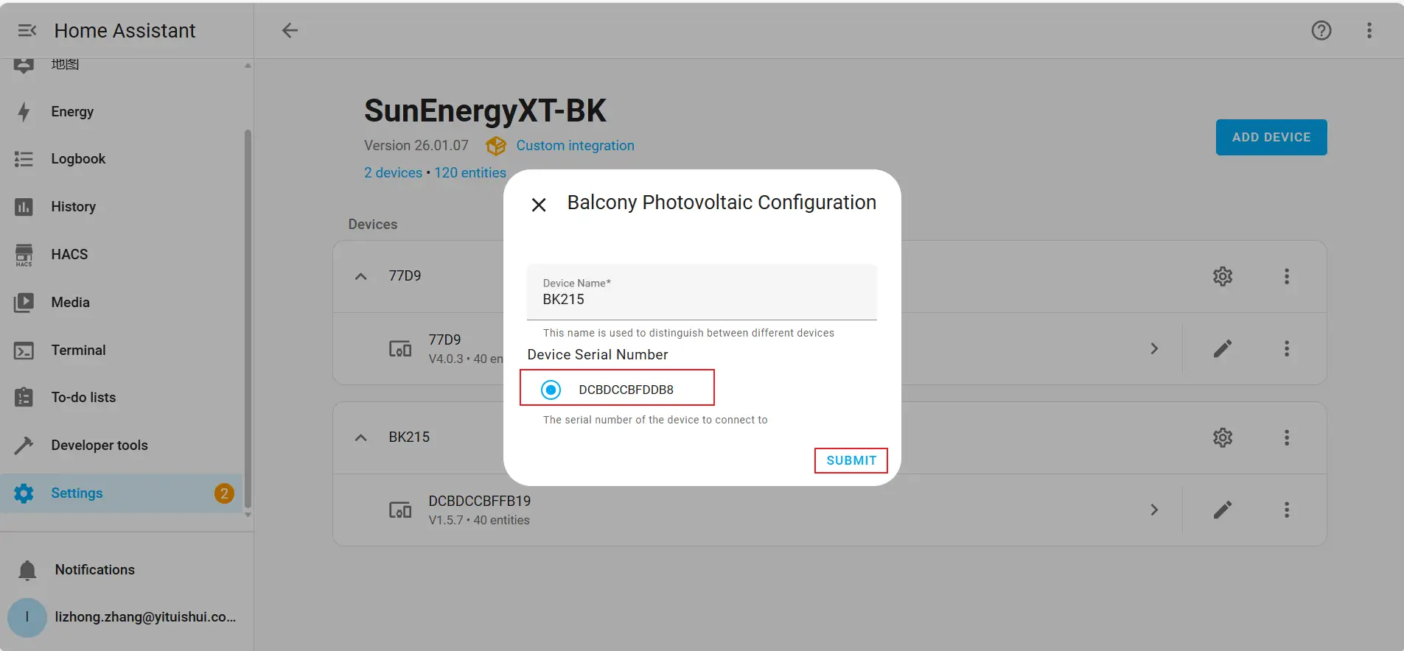Open three-dot menu for BK215 entry
This screenshot has width=1404, height=651.
(x=1286, y=437)
